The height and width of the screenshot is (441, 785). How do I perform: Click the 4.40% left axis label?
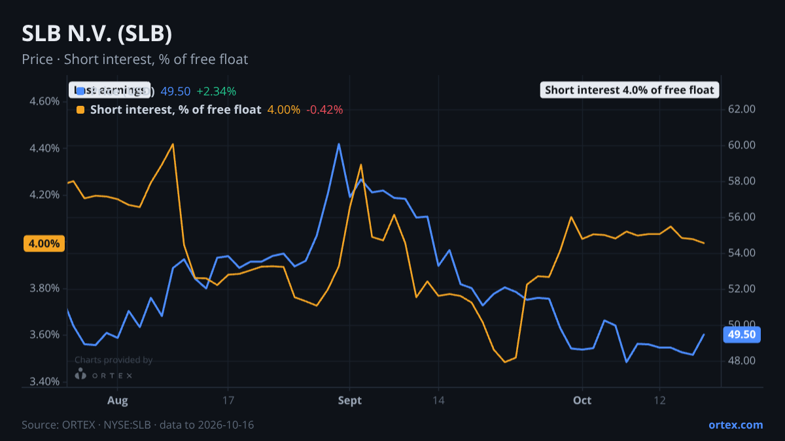pyautogui.click(x=45, y=148)
